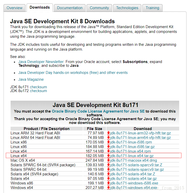Viewport: 187px width, 193px height.
Task: Click the Mac OS X x64 description cell
Action: (x=47, y=160)
